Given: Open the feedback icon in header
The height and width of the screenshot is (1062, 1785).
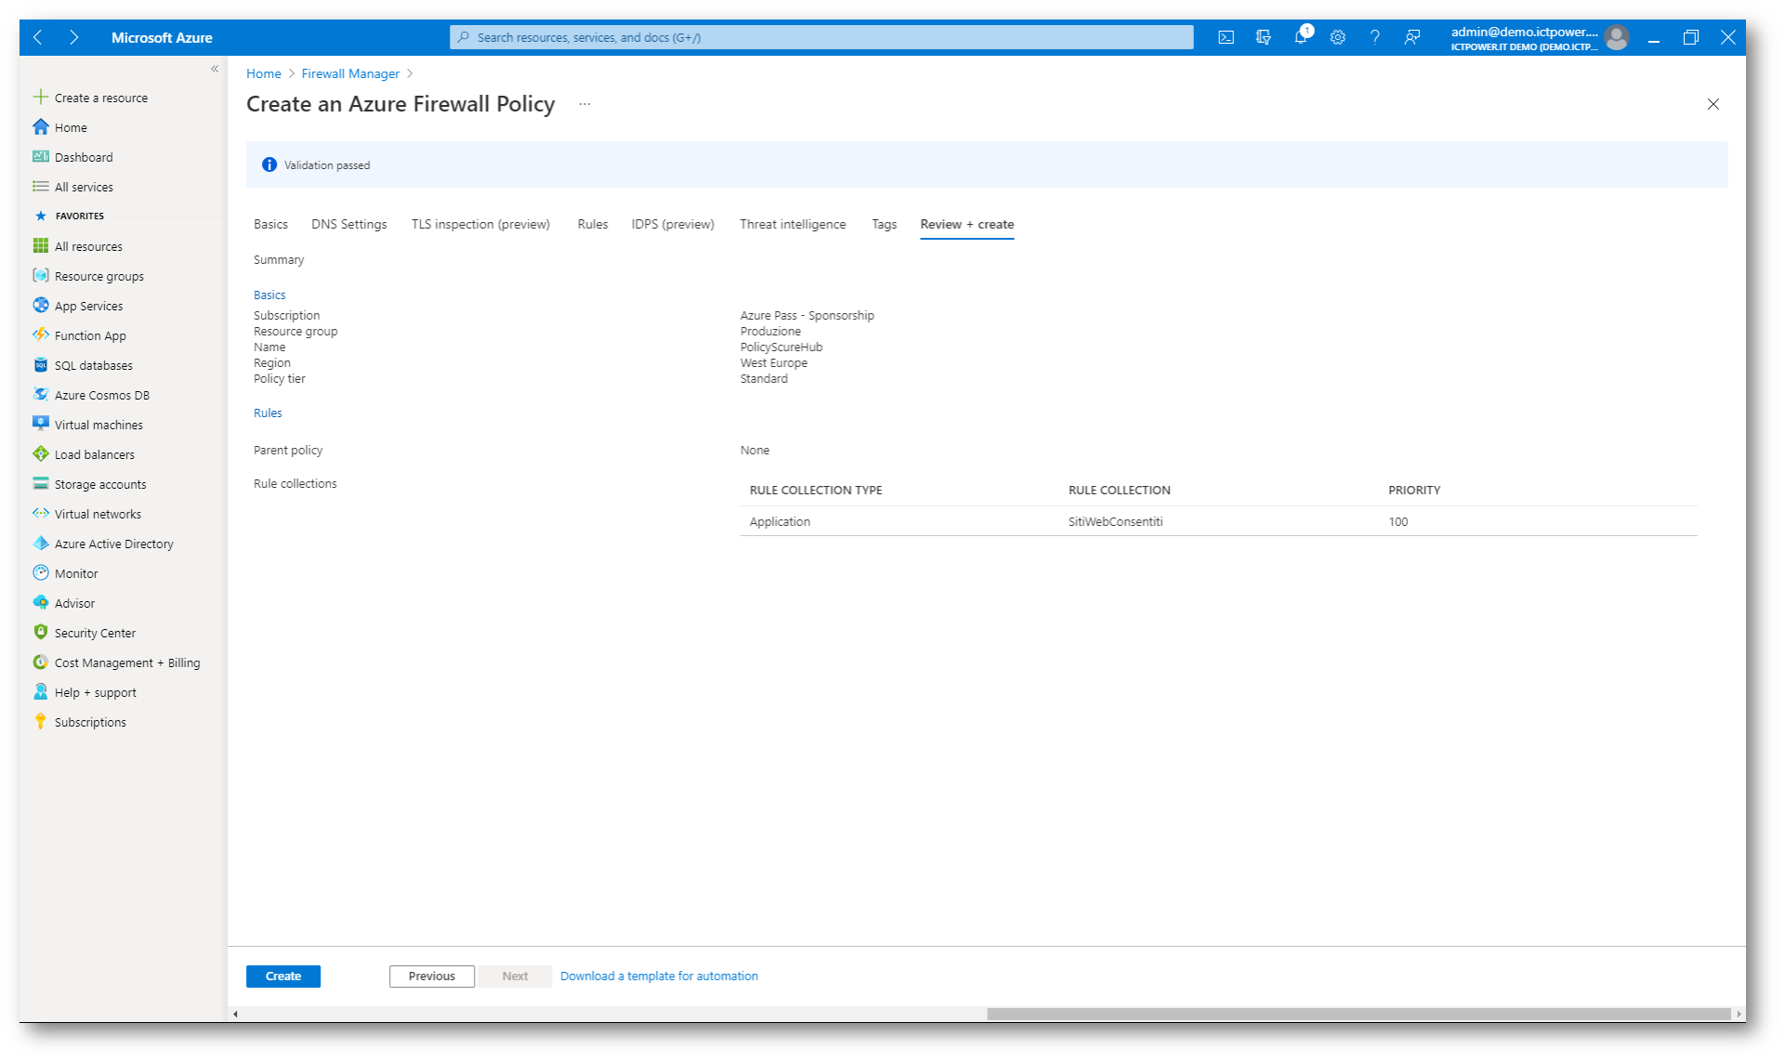Looking at the screenshot, I should (1411, 37).
